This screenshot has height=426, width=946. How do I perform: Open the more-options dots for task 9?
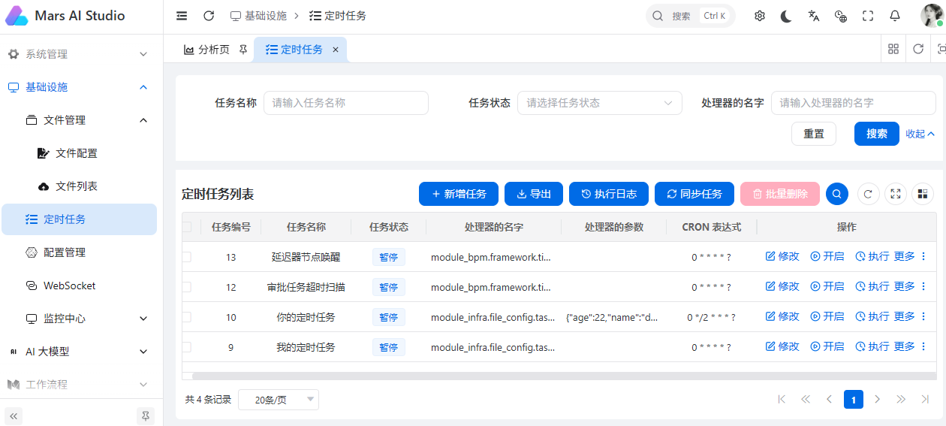coord(923,346)
